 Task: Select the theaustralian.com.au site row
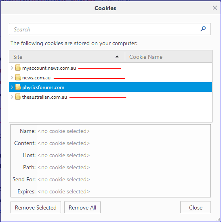tap(111, 97)
